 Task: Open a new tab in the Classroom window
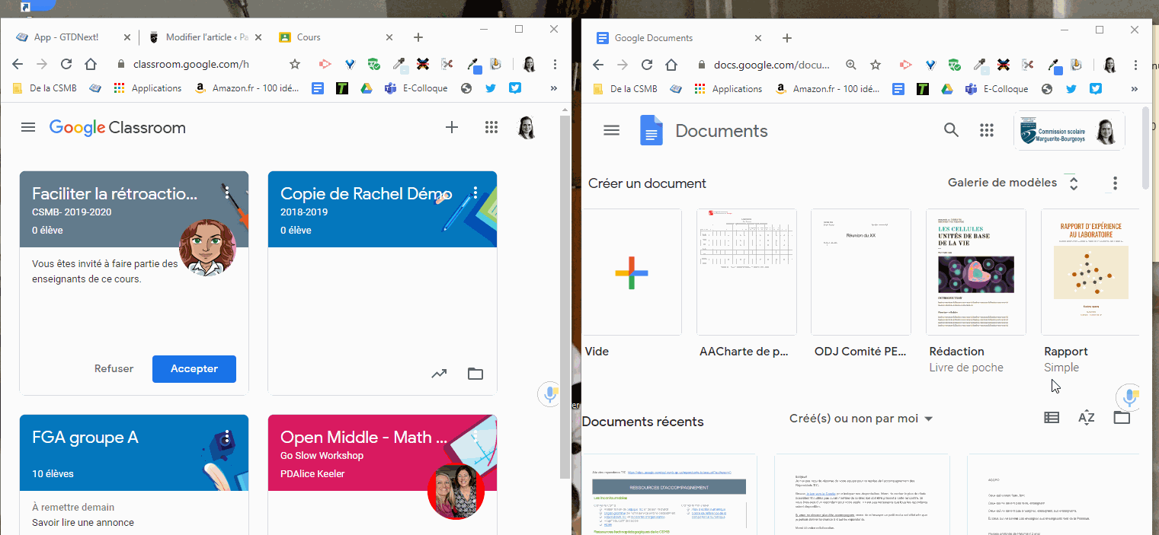pos(418,37)
